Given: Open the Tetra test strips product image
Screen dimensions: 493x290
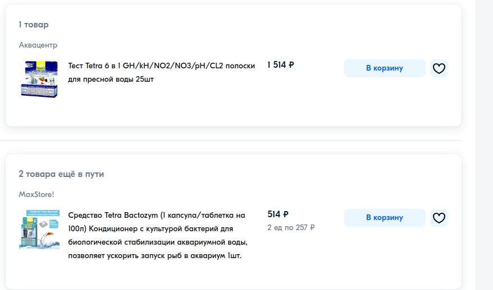Looking at the screenshot, I should [39, 79].
